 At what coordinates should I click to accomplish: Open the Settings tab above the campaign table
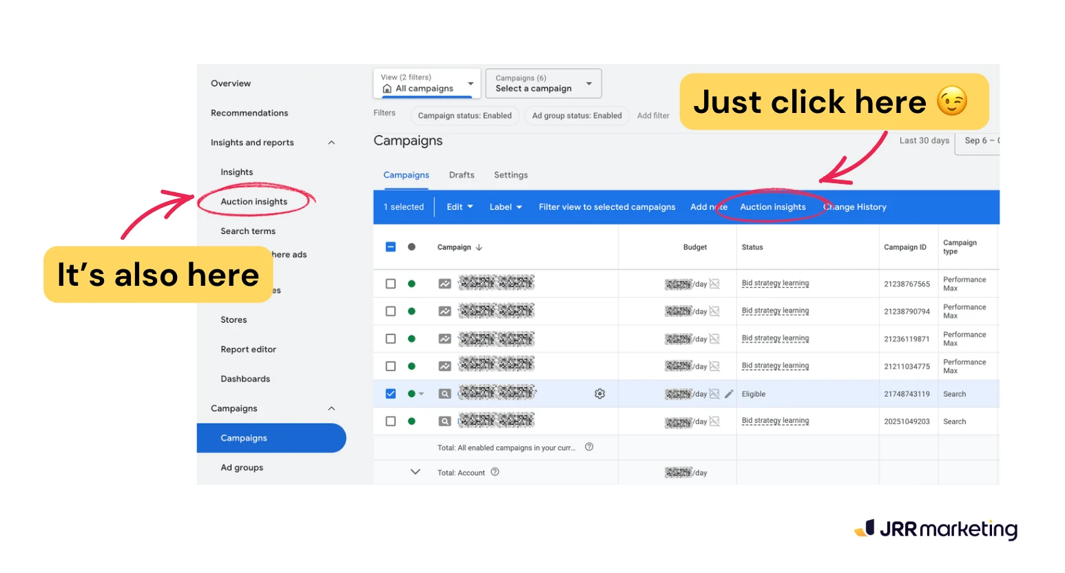tap(510, 175)
